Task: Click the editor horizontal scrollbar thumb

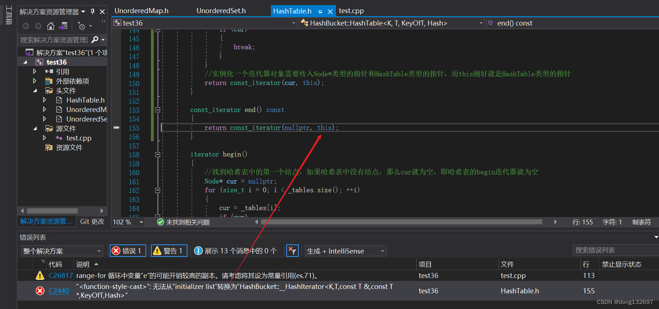Action: (402, 222)
